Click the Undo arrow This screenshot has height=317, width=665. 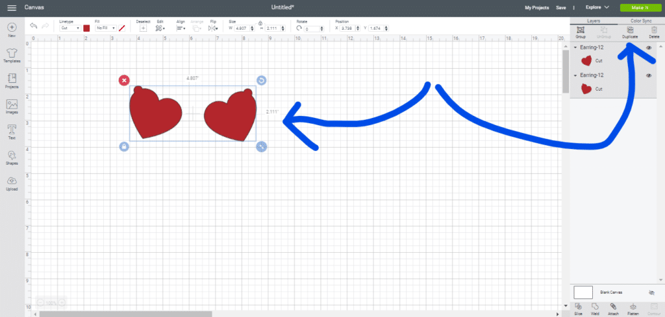pos(33,26)
